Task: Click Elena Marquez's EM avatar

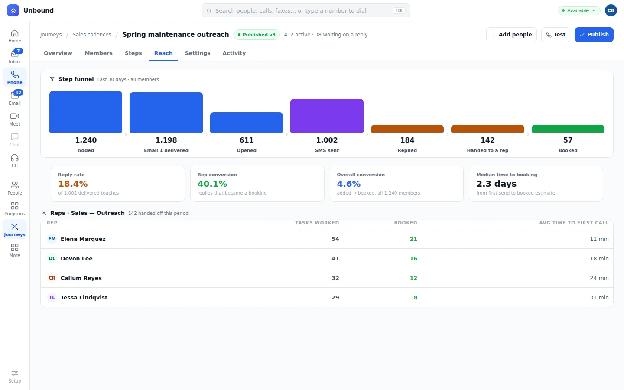Action: 52,239
